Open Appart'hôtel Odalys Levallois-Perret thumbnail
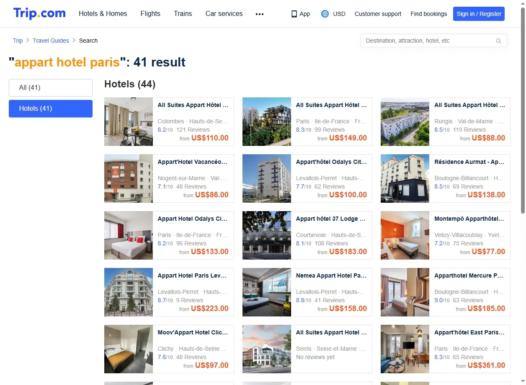526x385 pixels. pyautogui.click(x=267, y=178)
